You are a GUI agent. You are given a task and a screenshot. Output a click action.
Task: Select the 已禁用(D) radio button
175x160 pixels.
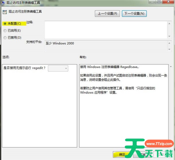[5, 38]
